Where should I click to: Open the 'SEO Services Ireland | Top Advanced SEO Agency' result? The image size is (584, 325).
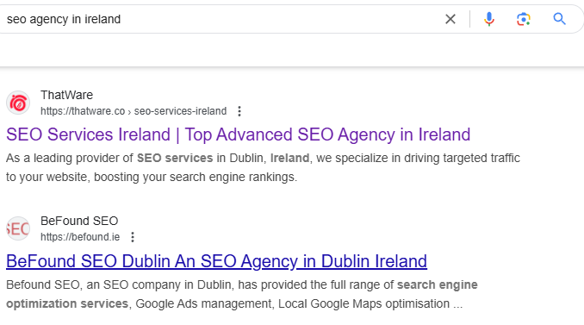[x=238, y=134]
